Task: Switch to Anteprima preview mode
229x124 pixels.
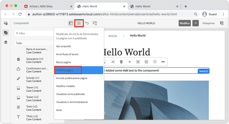Action: tap(209, 23)
